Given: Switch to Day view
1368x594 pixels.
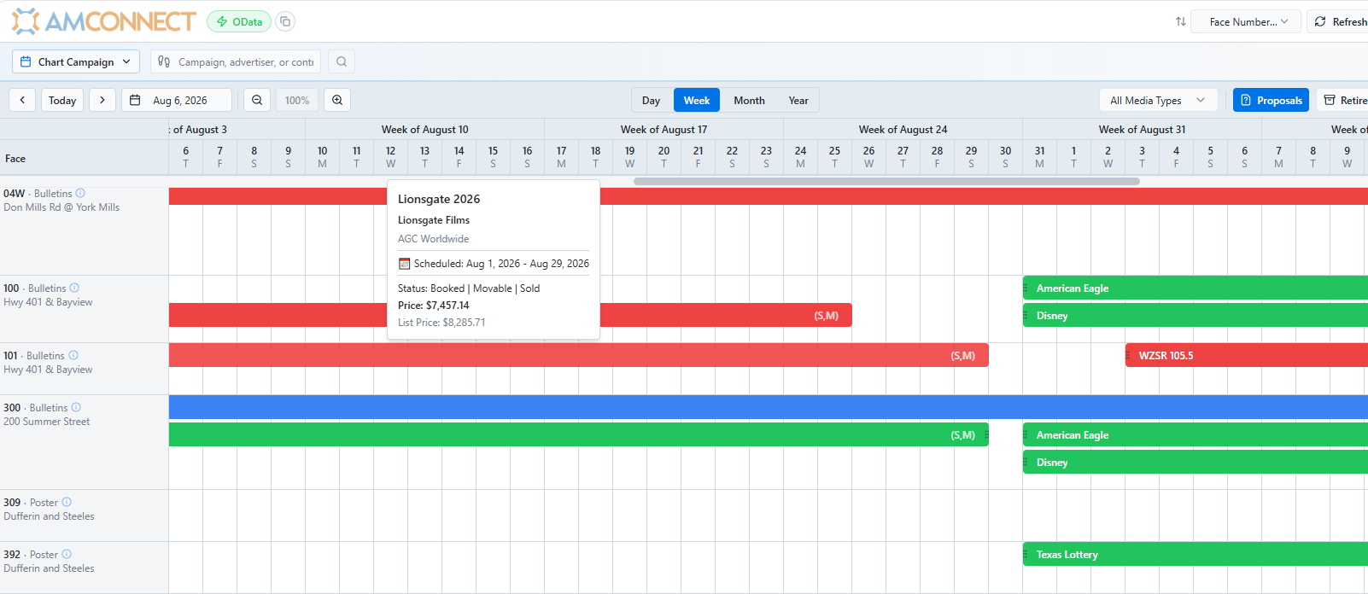Looking at the screenshot, I should (x=652, y=100).
